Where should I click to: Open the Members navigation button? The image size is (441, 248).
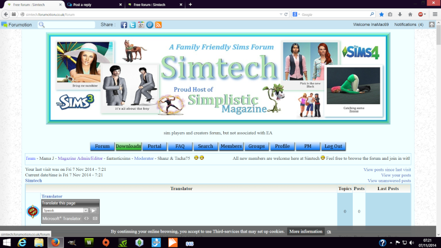231,146
